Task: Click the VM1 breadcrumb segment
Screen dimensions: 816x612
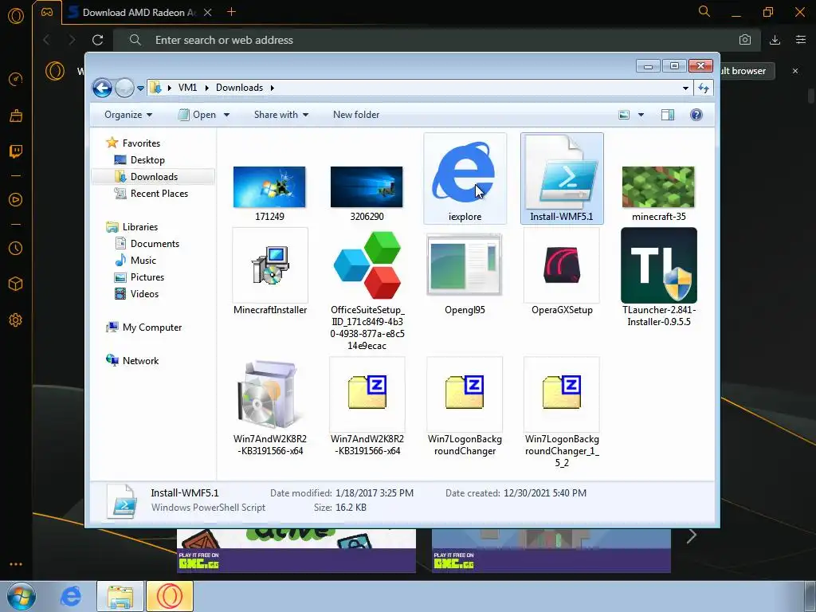Action: tap(187, 88)
